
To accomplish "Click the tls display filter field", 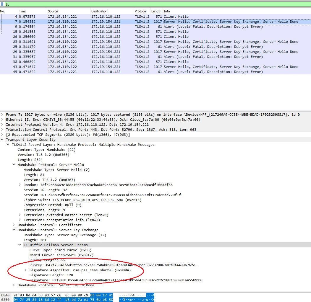I will (x=158, y=4).
